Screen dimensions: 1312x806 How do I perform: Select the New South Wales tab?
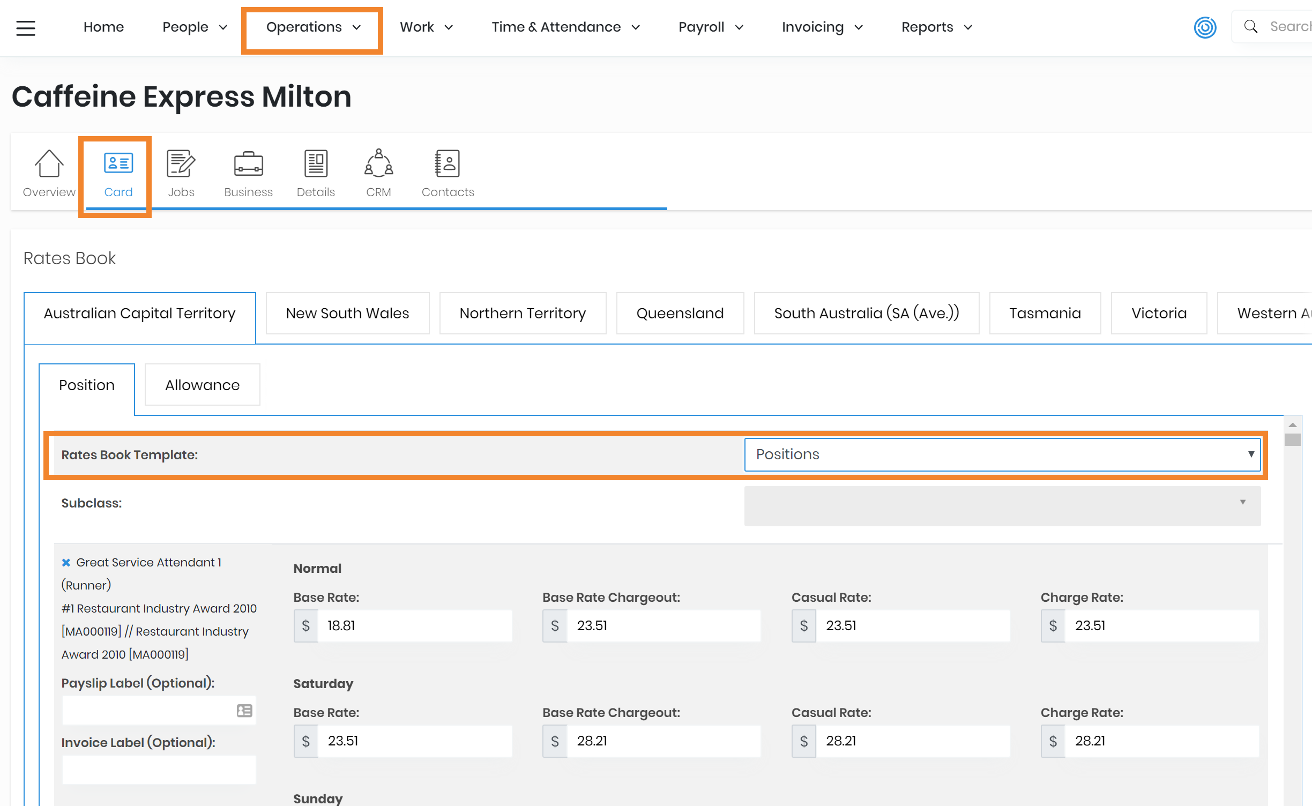pos(347,314)
